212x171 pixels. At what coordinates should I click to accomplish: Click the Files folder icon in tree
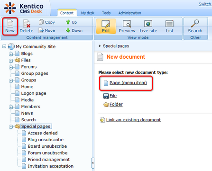click(18, 60)
